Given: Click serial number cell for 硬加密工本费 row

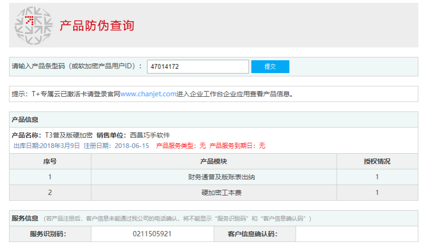Looking at the screenshot, I should 50,193.
